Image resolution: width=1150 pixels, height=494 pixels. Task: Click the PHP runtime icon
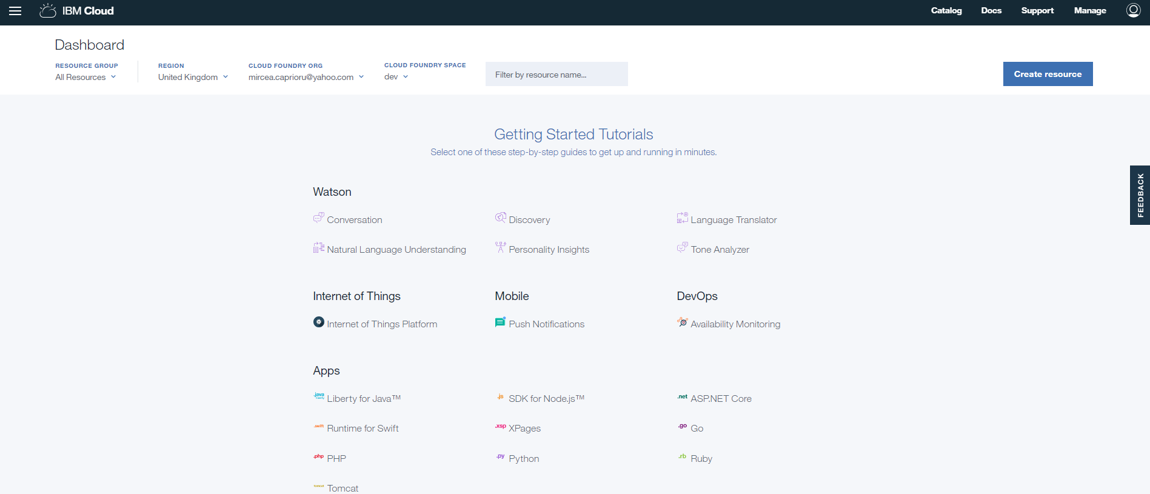[x=319, y=456]
